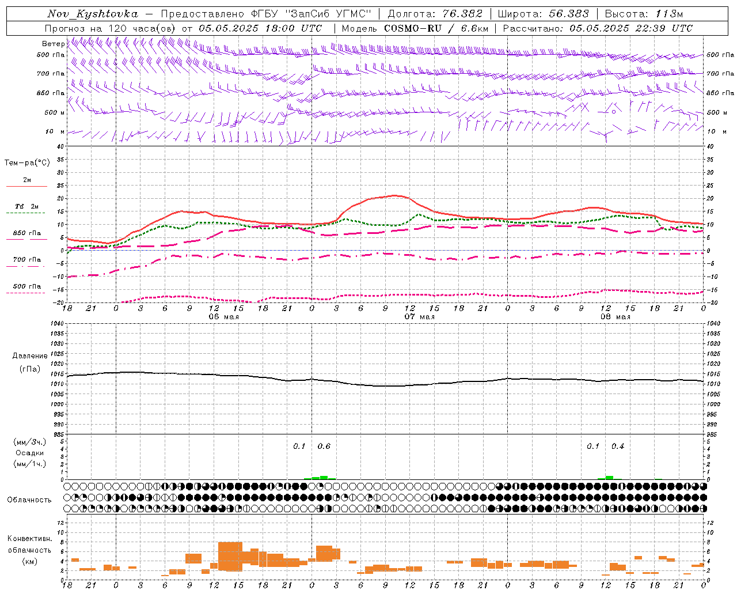This screenshot has height=590, width=737.
Task: Click the tallest orange convective cloud block
Action: pos(230,556)
